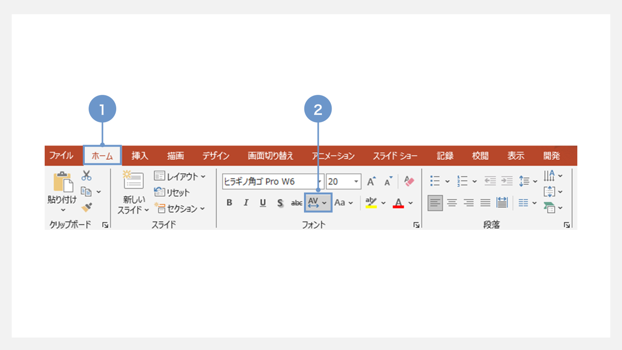Increase font size with the larger A icon

point(371,182)
